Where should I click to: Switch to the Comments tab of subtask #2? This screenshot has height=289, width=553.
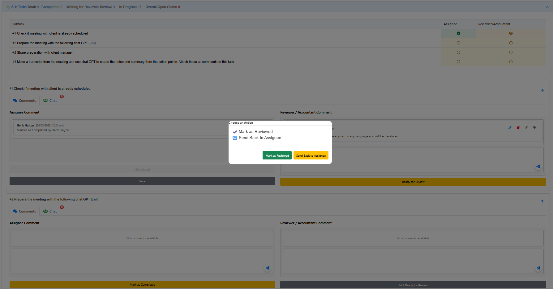coord(24,211)
